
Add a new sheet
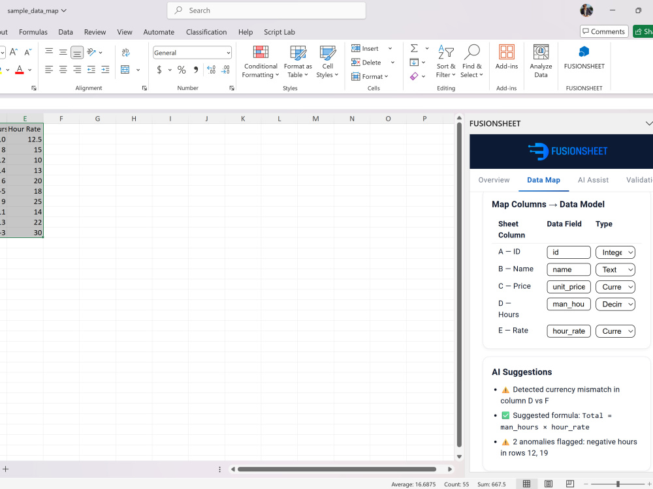pos(6,469)
